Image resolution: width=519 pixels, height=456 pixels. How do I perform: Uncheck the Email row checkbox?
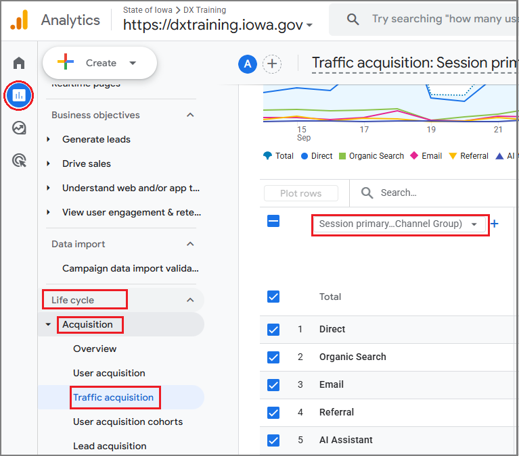click(x=273, y=385)
